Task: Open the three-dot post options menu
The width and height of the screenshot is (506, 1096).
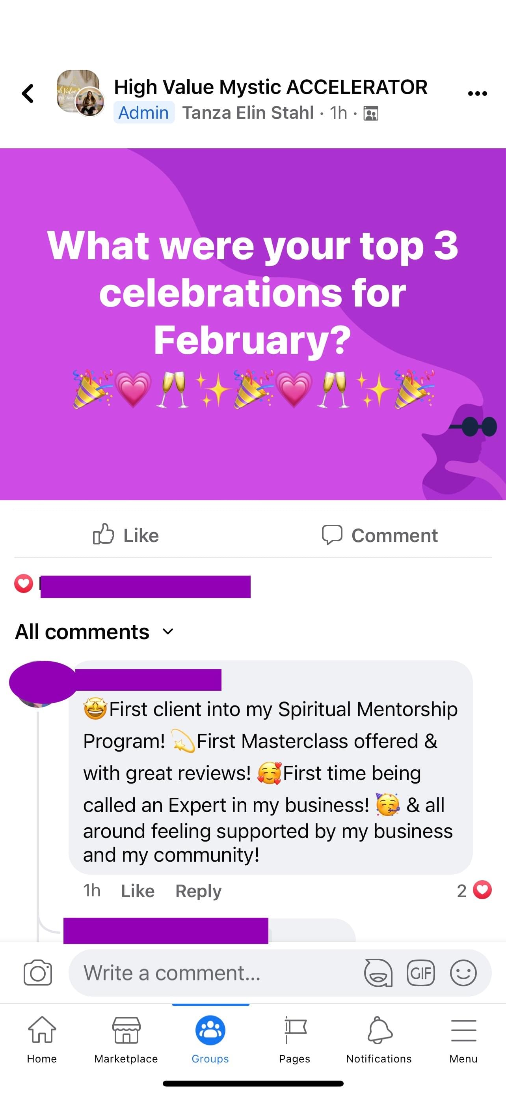Action: tap(477, 94)
